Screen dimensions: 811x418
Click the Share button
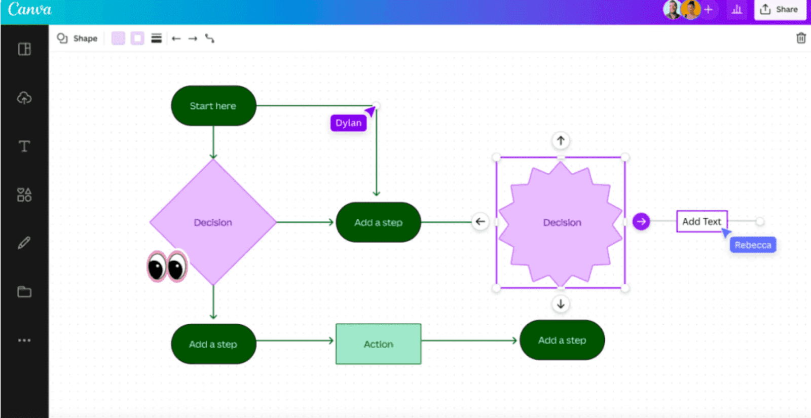pos(780,10)
